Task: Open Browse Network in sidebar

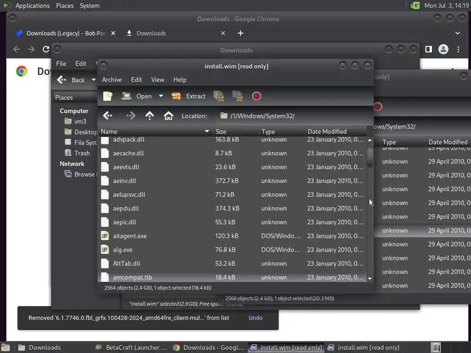Action: (x=80, y=174)
